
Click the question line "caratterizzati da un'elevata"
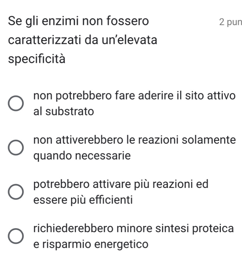83,40
